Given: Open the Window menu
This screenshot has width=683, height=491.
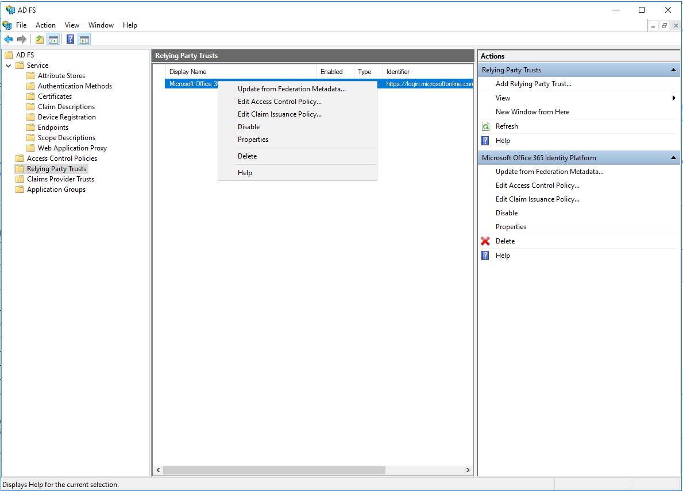Looking at the screenshot, I should coord(101,25).
